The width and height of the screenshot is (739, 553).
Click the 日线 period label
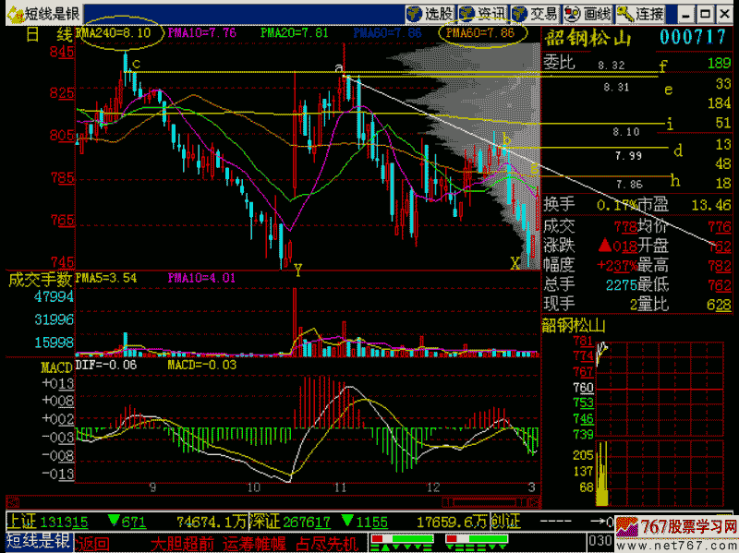pyautogui.click(x=48, y=33)
